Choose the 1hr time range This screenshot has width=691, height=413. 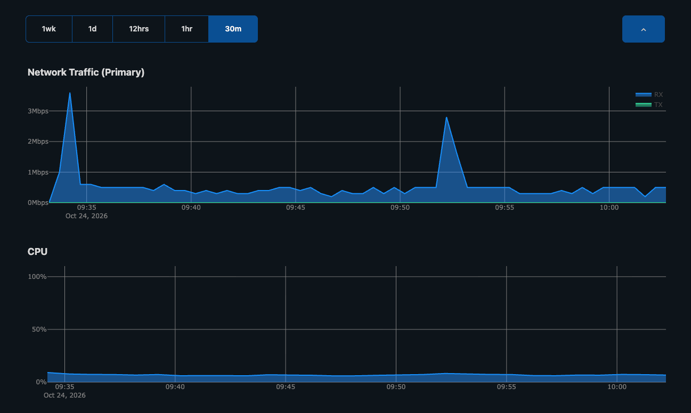(186, 29)
